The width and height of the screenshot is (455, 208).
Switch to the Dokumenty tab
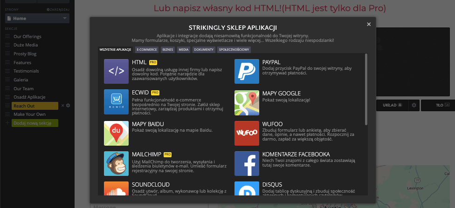[204, 50]
